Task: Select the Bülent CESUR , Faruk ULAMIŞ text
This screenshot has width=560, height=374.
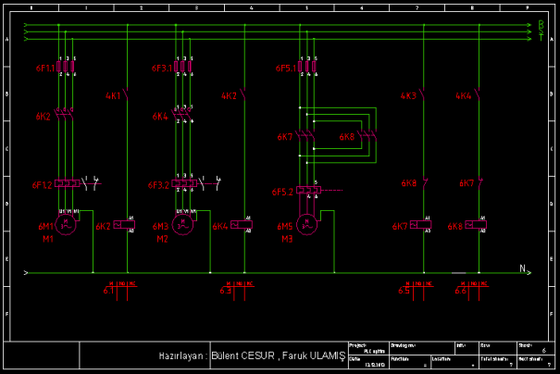Action: coord(279,355)
